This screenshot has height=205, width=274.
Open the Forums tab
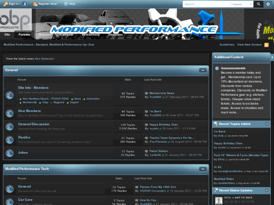(24, 35)
